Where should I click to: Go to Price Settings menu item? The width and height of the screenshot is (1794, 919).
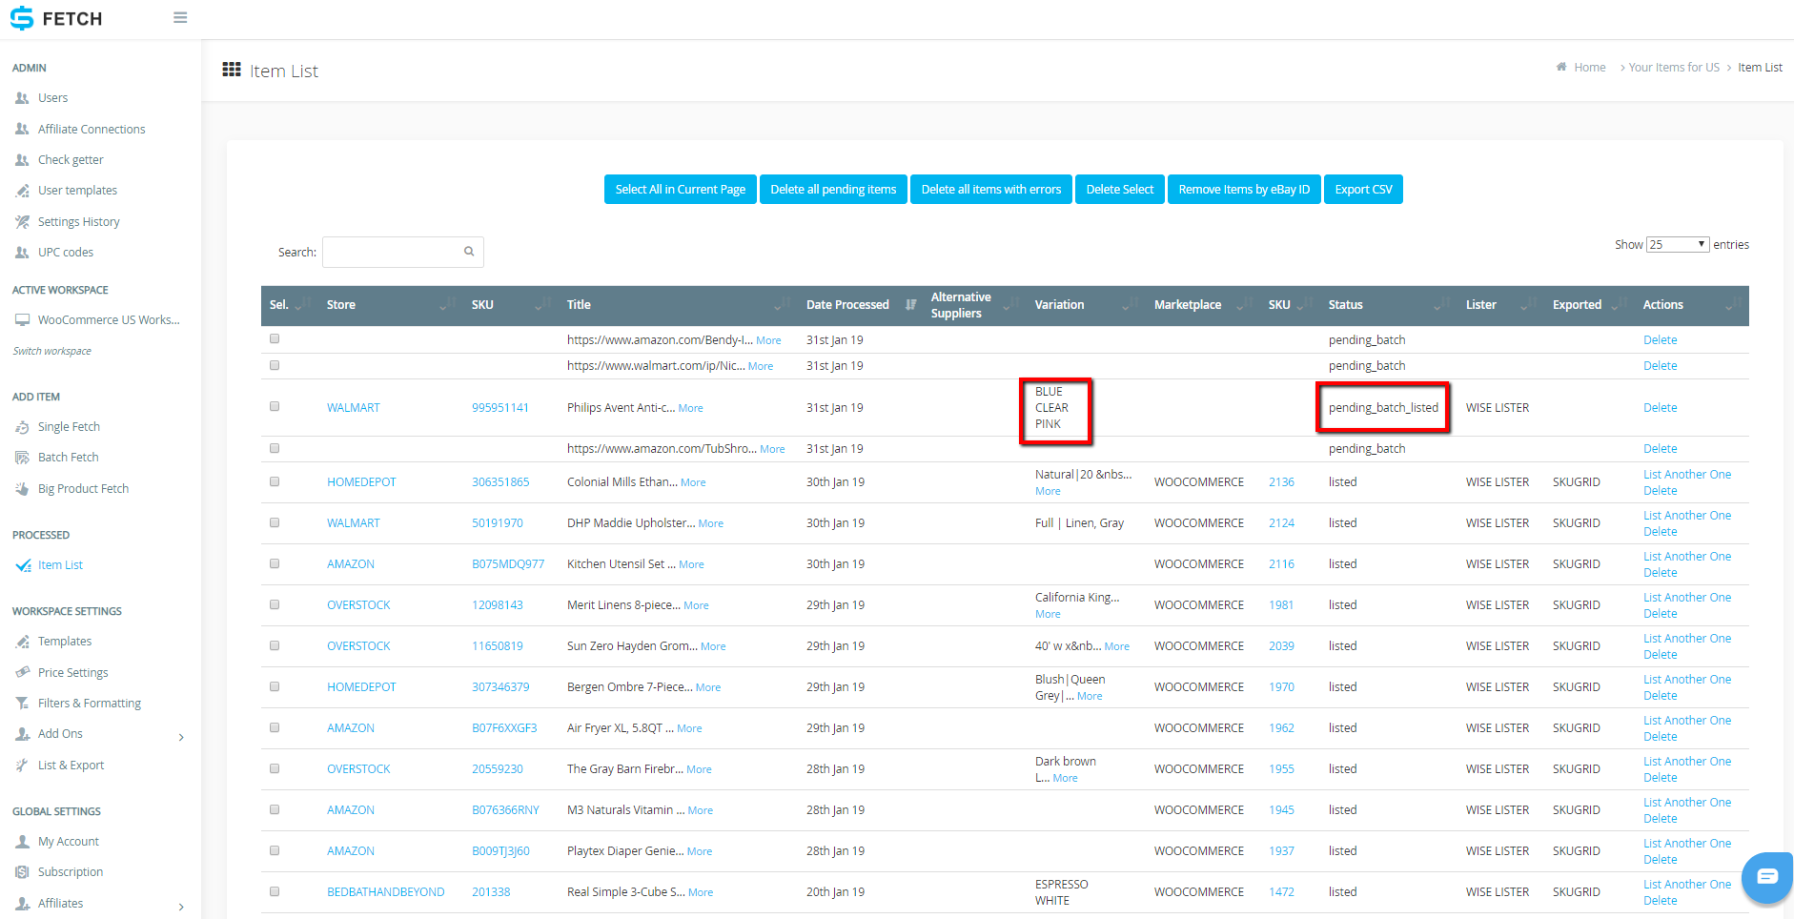tap(72, 673)
